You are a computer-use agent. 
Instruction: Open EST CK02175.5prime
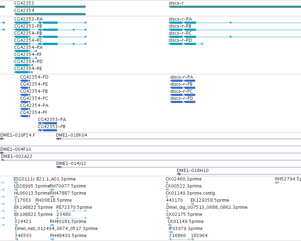pyautogui.click(x=168, y=218)
